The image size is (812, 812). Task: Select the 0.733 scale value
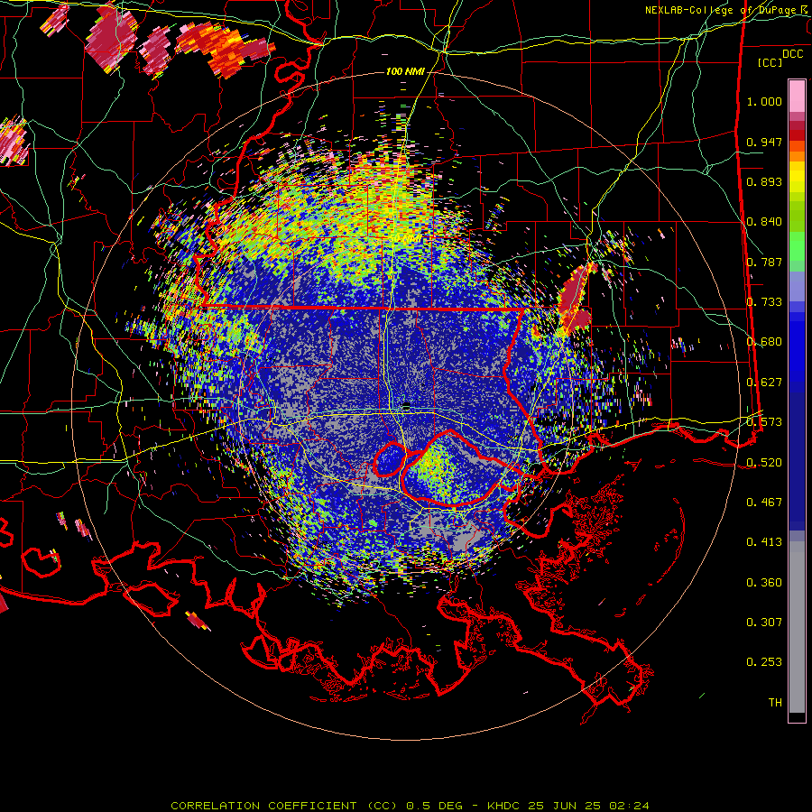(x=764, y=302)
